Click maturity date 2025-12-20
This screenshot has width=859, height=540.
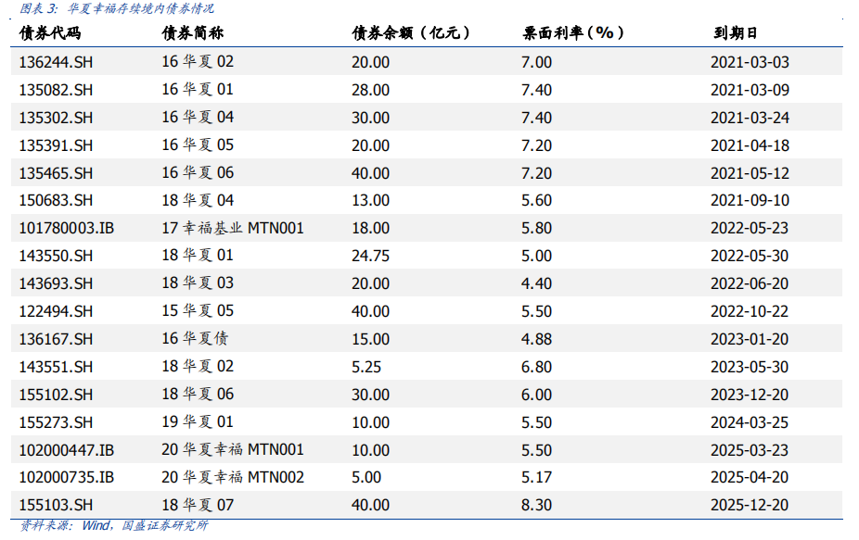[750, 505]
